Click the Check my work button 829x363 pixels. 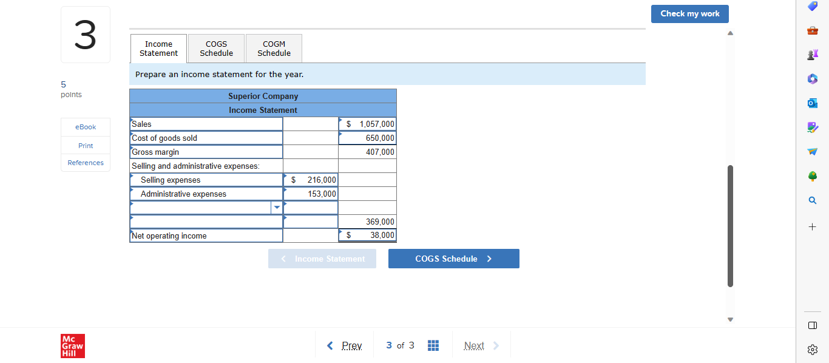[689, 13]
